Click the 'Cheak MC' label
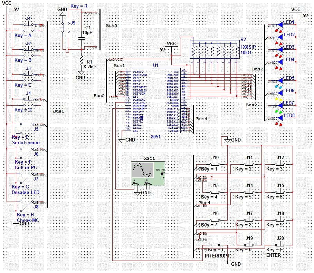Viewport: 314px width, 273px height. [x=28, y=220]
